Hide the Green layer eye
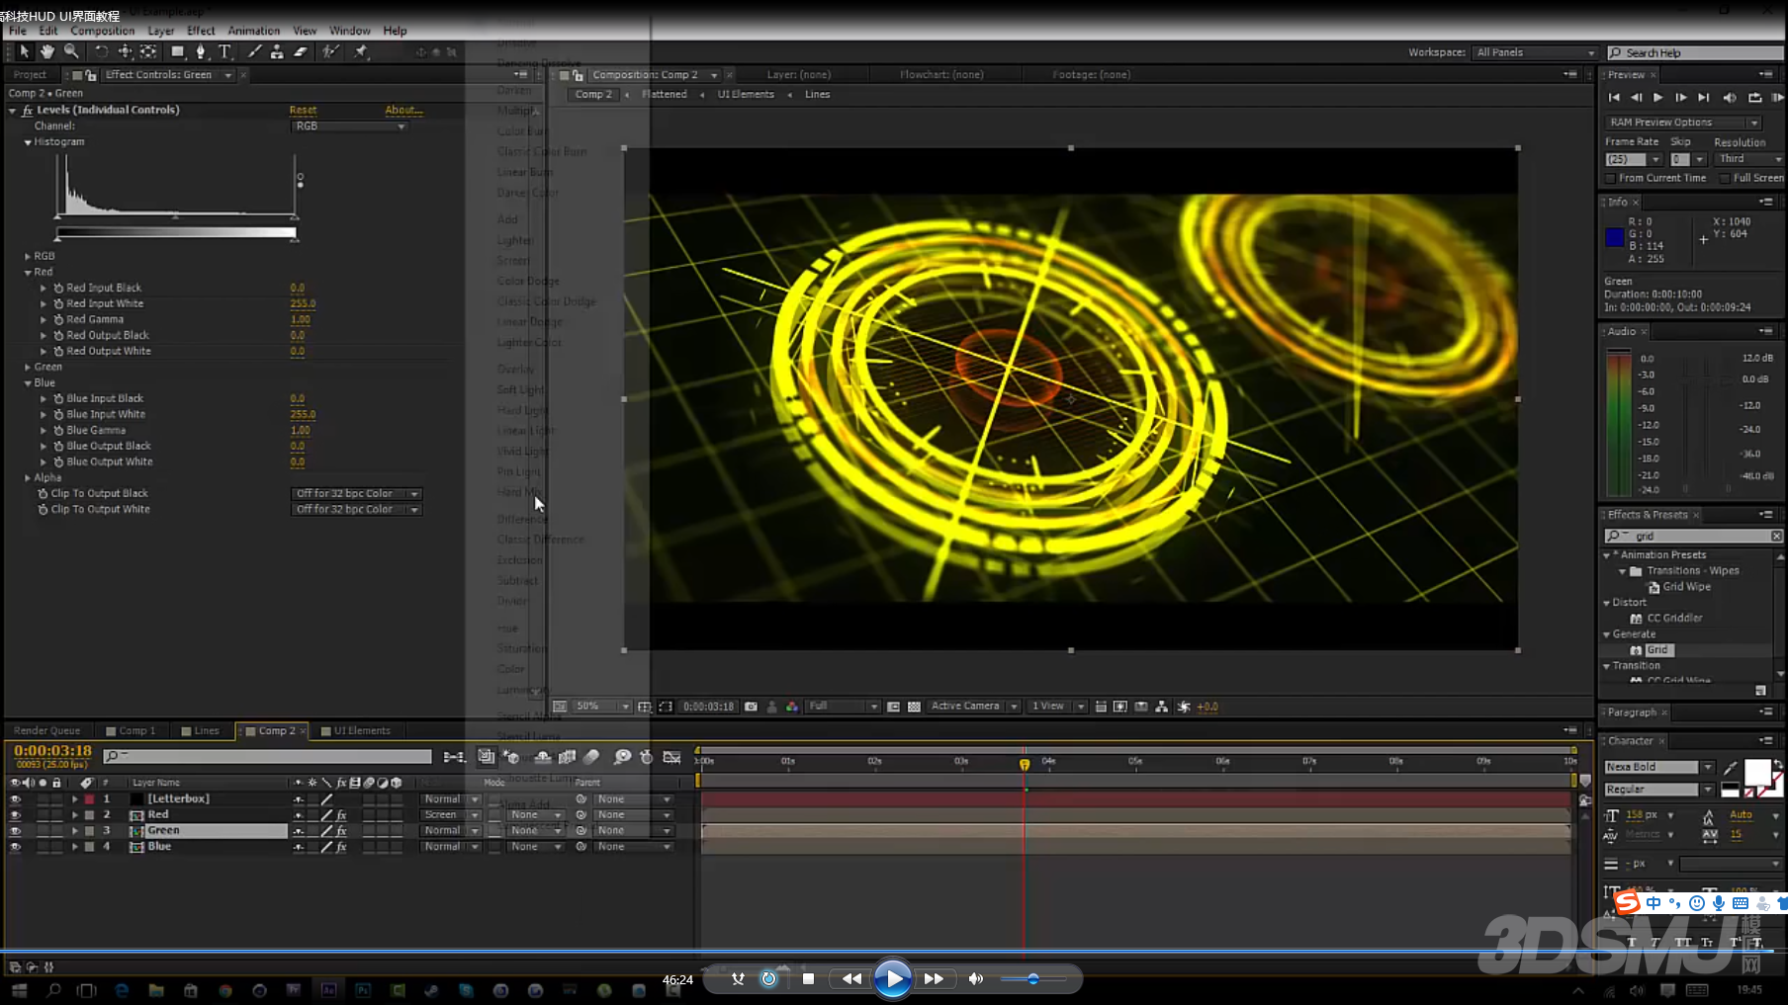The width and height of the screenshot is (1788, 1005). [x=15, y=831]
